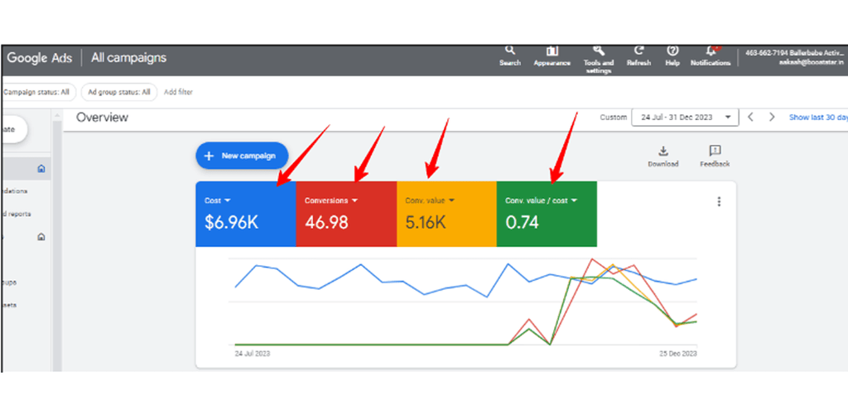Image resolution: width=848 pixels, height=415 pixels.
Task: Open Tools and settings wrench icon
Action: click(598, 51)
